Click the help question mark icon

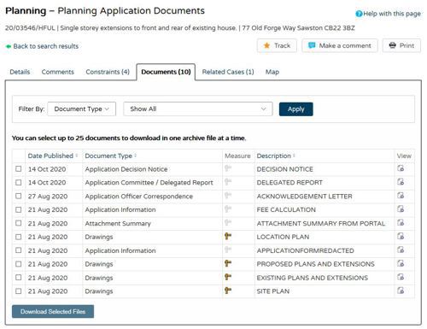point(359,14)
